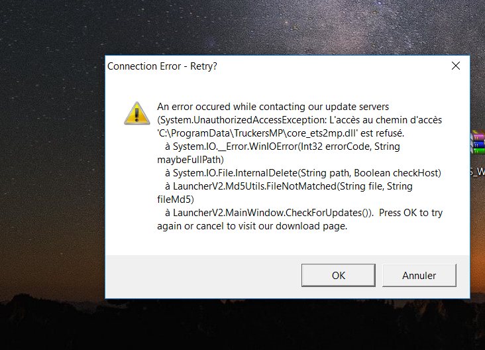Click the System.UnauthorizedAccessException text line
Viewport: 485px width, 350px height.
click(x=299, y=120)
